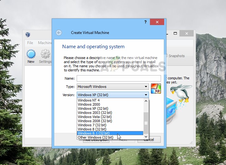
Task: Choose Windows 2003 (32 bit) option
Action: point(110,113)
